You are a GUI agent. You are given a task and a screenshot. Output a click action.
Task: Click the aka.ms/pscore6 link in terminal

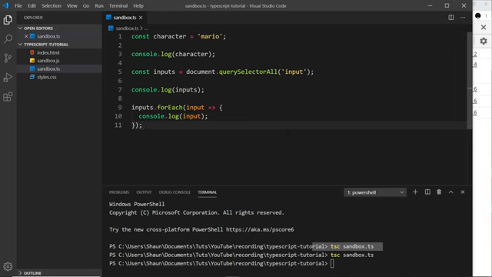260,229
